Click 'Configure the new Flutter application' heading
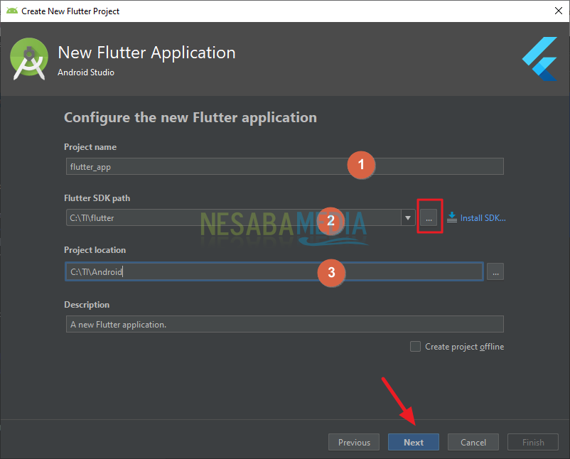 click(x=190, y=118)
